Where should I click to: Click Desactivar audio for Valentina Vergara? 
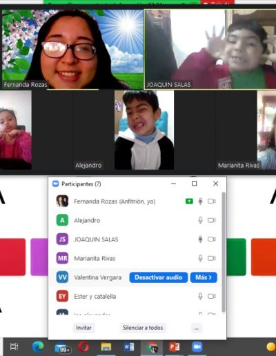pos(159,277)
